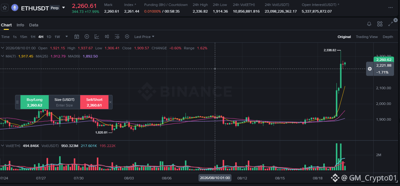The image size is (400, 186).
Task: Click the MA(25) value 1,912.79
Action: 59,56
